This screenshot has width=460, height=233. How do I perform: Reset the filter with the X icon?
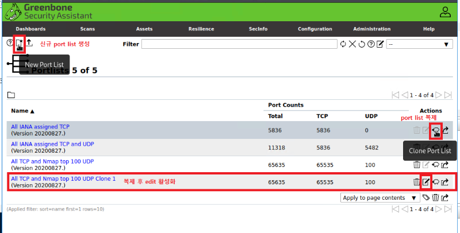coord(352,44)
